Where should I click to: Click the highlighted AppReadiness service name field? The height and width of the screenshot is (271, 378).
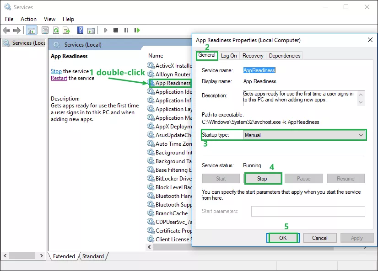pyautogui.click(x=259, y=70)
